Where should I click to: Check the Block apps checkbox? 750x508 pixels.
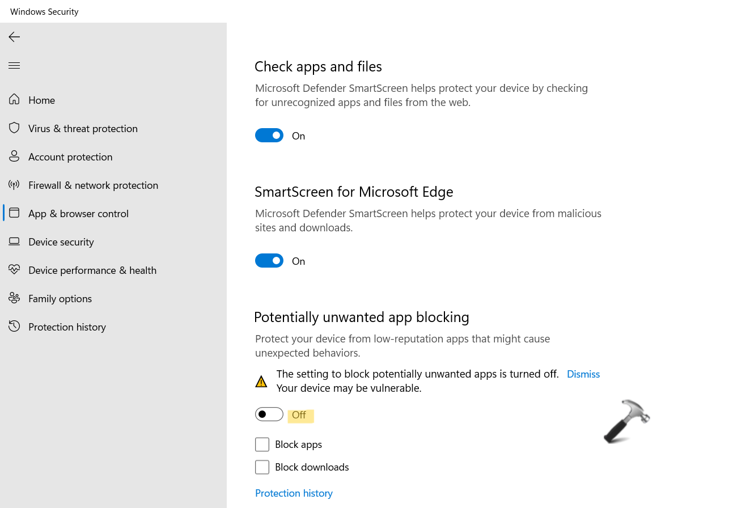pos(262,444)
